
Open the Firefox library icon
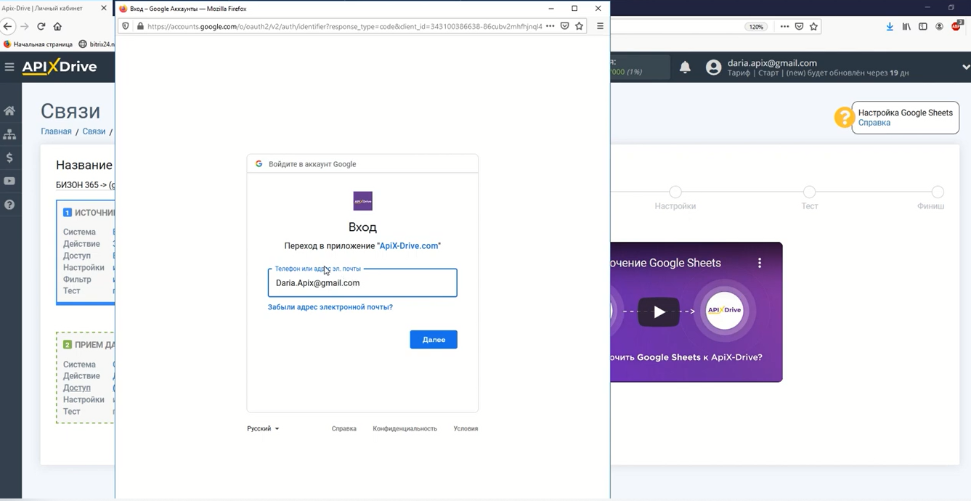tap(906, 27)
